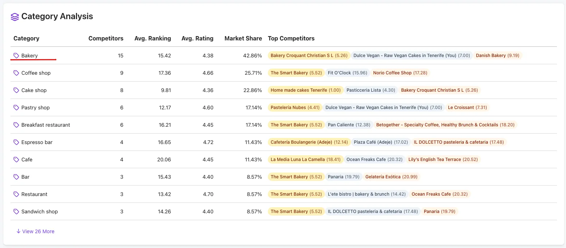Click IL DOLCETTO tag in Sandwich shop row
The width and height of the screenshot is (566, 248).
click(373, 212)
